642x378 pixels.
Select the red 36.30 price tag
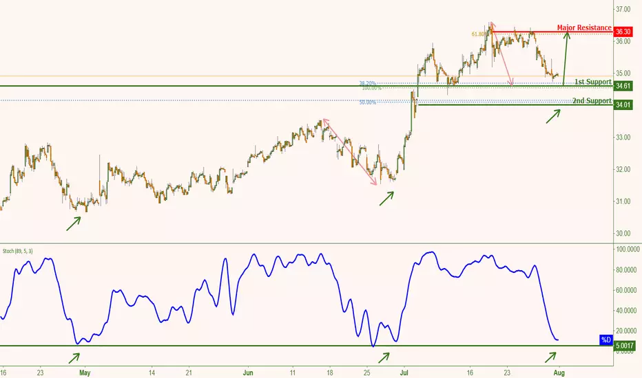click(623, 32)
